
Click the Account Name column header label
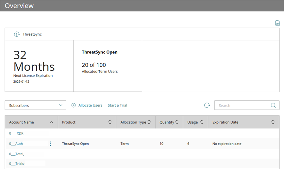pos(21,122)
